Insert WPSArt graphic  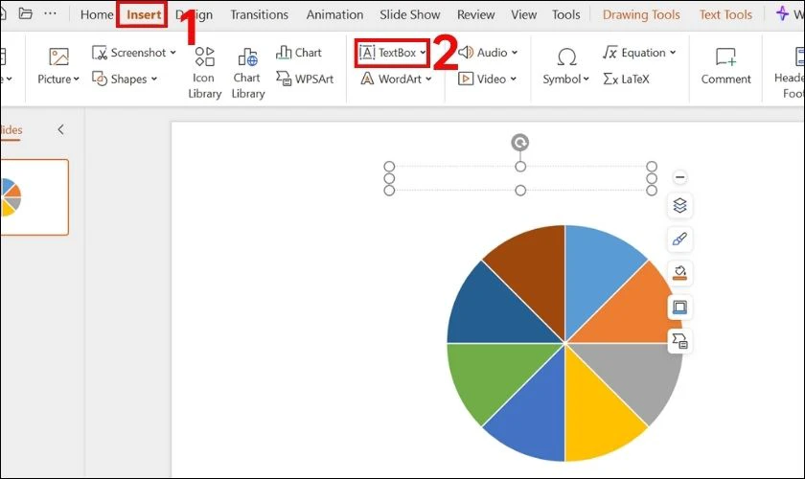tap(305, 80)
